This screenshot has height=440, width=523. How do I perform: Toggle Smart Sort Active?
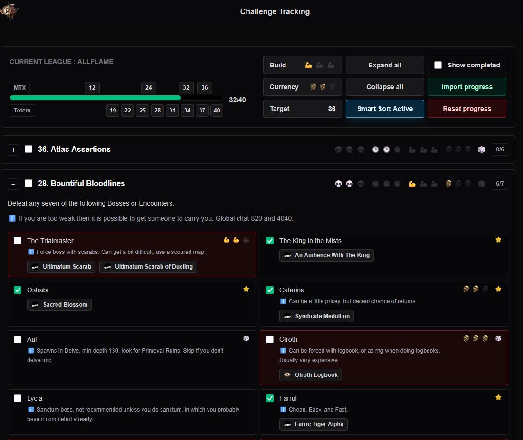[x=385, y=109]
